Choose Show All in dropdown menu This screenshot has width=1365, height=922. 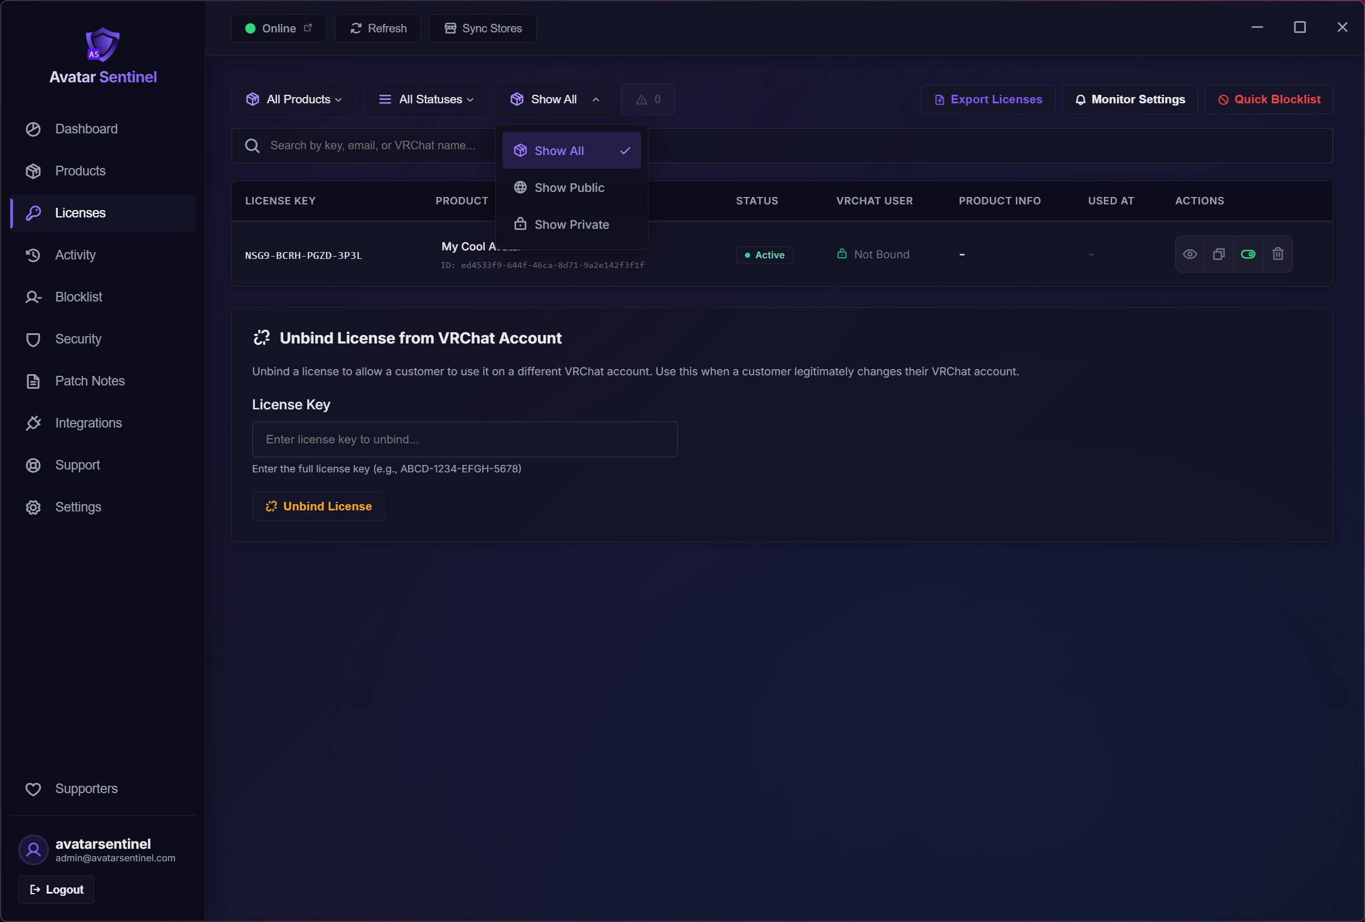(571, 150)
